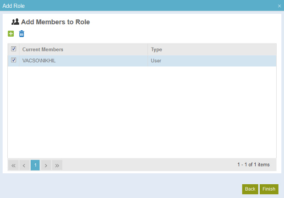284x198 pixels.
Task: Click the blue trash delete icon
Action: pos(22,34)
